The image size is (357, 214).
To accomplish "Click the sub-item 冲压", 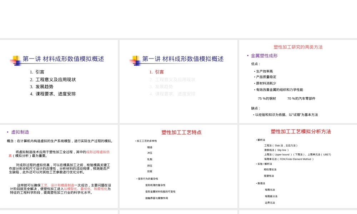I will 150,153.
